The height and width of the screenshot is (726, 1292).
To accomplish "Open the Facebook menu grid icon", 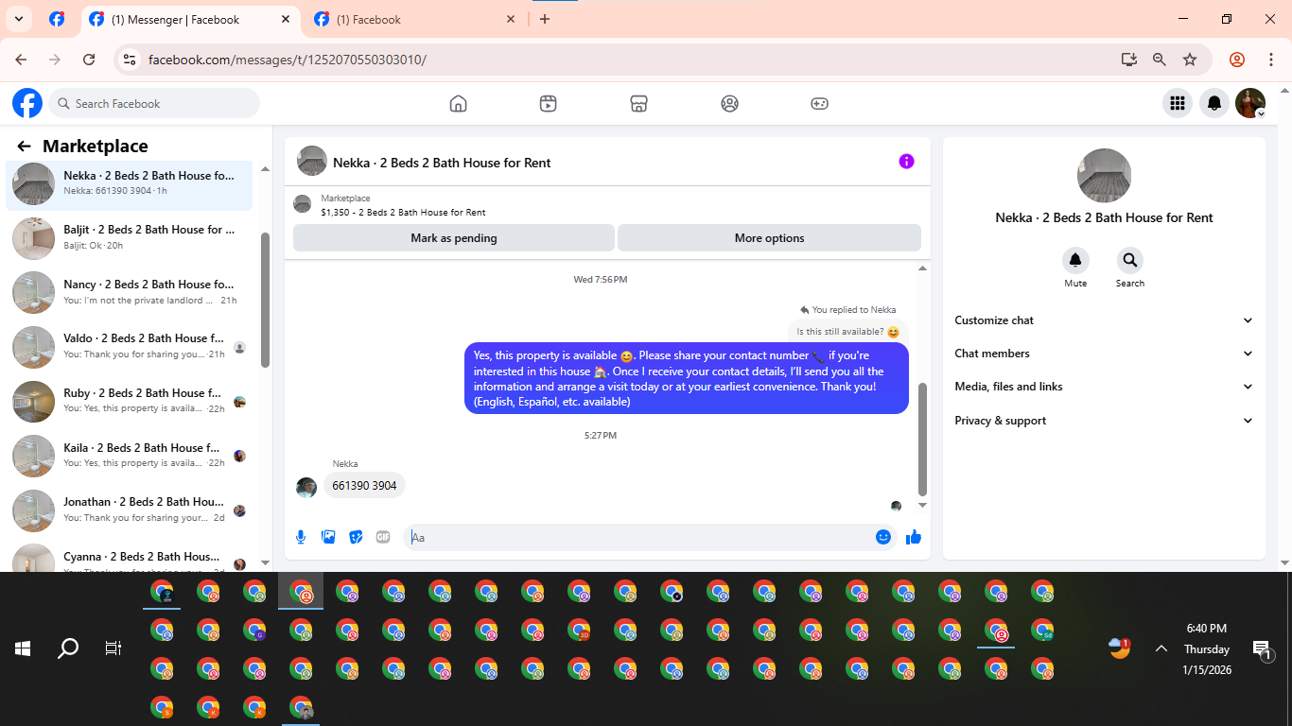I will click(x=1178, y=103).
